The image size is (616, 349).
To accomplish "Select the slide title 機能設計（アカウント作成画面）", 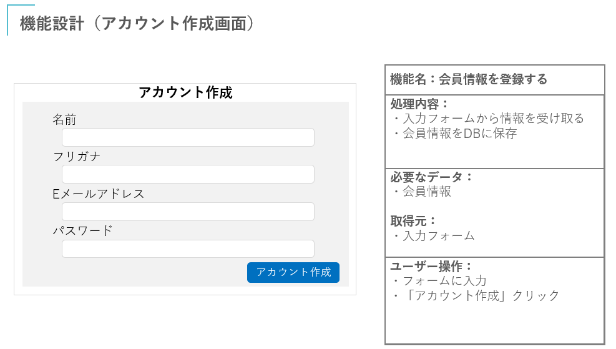I will [x=137, y=23].
